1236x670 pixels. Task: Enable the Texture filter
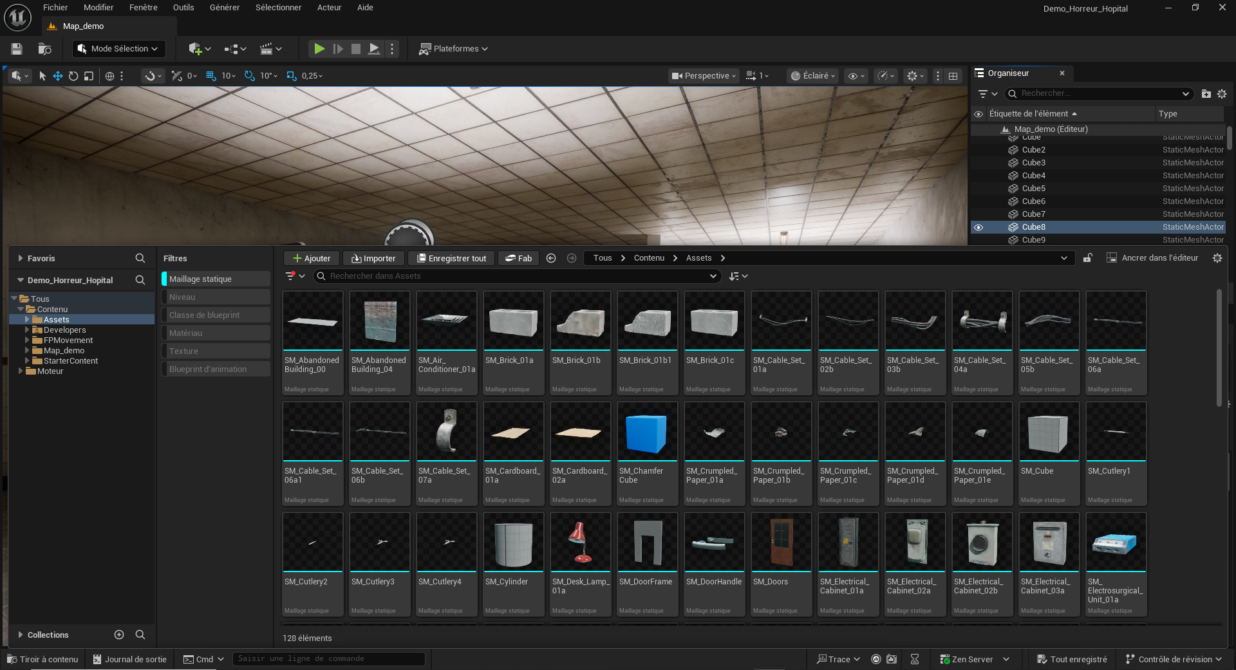[x=216, y=351]
